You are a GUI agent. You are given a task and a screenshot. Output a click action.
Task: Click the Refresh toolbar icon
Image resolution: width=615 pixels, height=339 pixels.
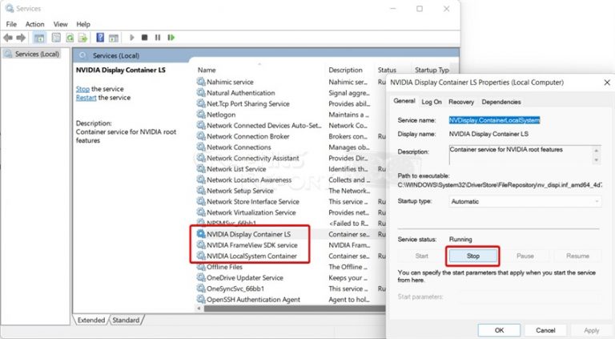coord(70,38)
